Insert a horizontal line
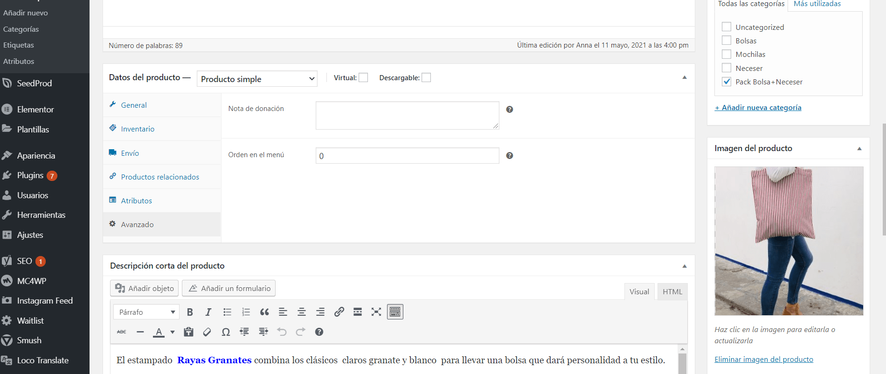 140,332
